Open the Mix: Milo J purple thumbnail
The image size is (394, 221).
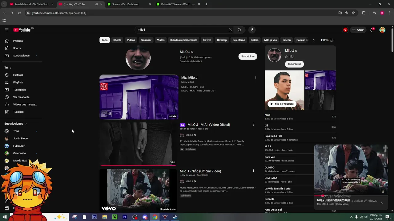pos(139,97)
